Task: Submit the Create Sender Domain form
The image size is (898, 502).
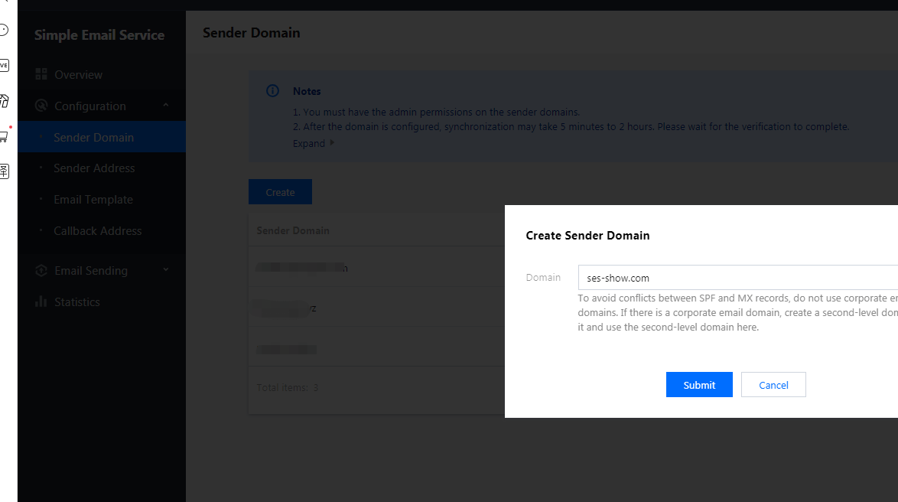Action: coord(699,385)
